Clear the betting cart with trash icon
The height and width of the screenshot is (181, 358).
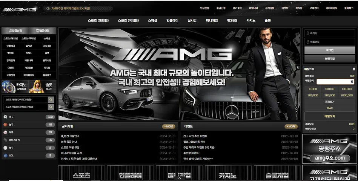coord(354,69)
